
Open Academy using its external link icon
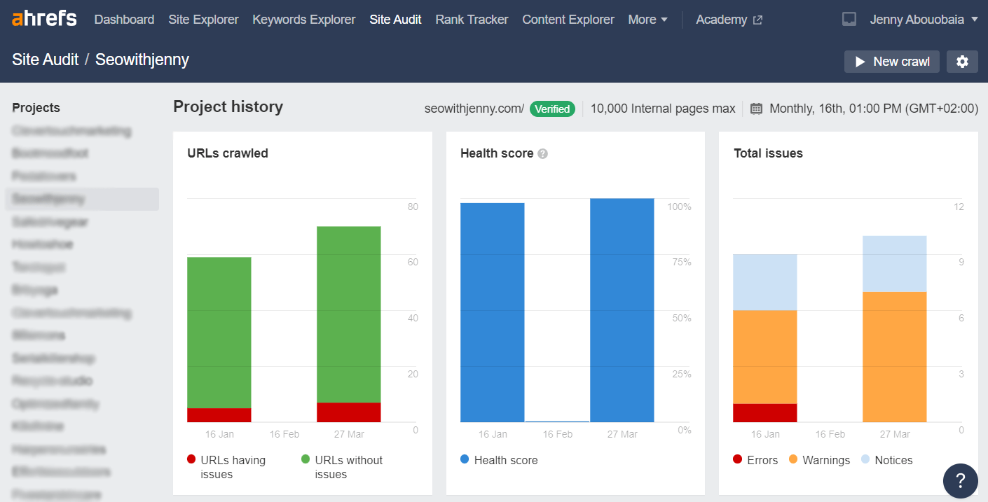[x=758, y=20]
